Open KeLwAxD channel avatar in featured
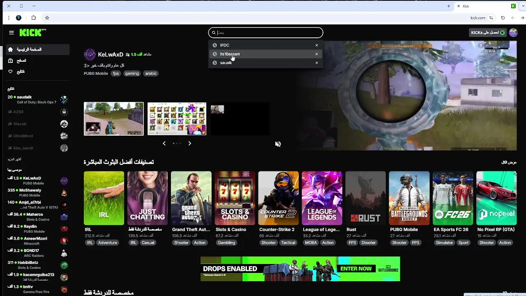The height and width of the screenshot is (296, 526). click(90, 54)
